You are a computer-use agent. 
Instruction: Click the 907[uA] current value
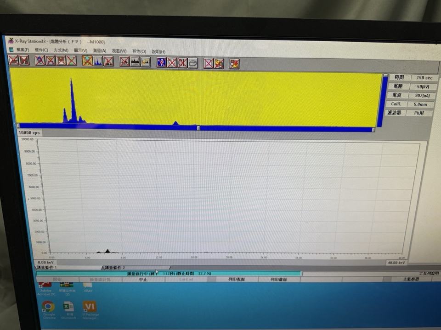click(x=422, y=96)
